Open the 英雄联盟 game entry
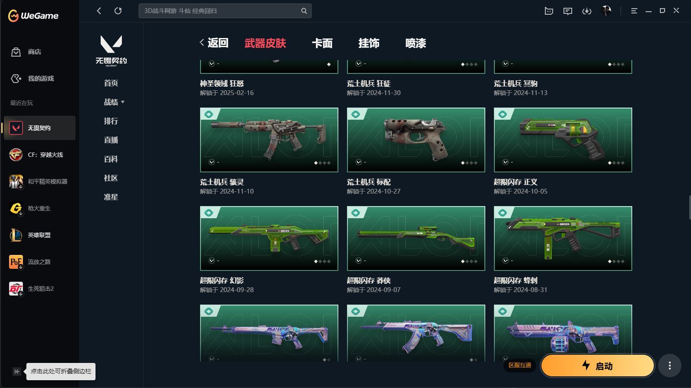The image size is (691, 388). tap(40, 235)
